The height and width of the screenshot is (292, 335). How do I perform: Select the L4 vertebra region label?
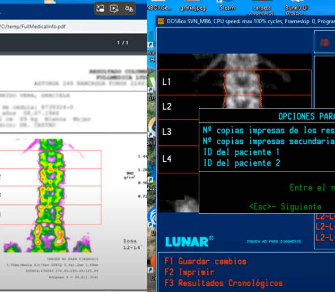tap(167, 158)
